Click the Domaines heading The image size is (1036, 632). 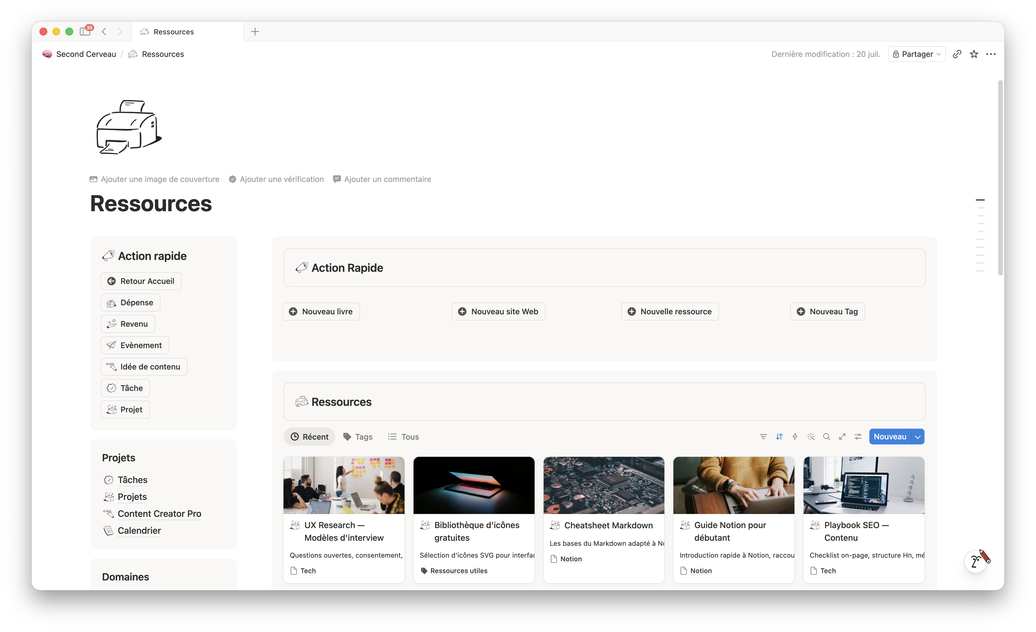point(125,577)
